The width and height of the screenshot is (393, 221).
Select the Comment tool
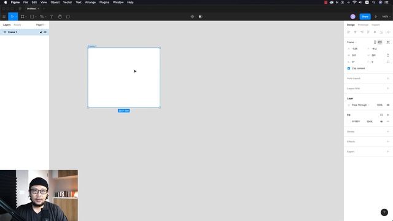click(x=68, y=17)
